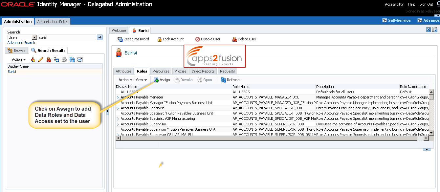Click the Accessibility link
The width and height of the screenshot is (440, 192).
(394, 4)
